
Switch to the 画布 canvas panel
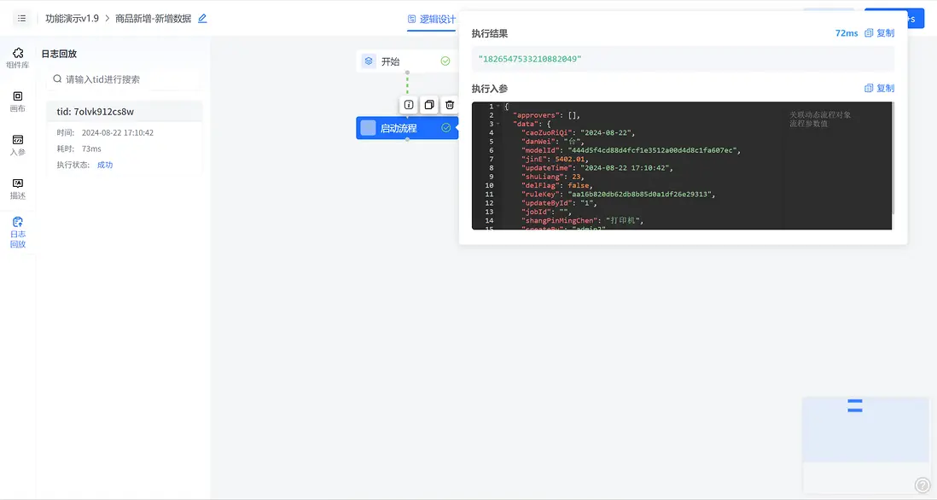[x=18, y=102]
